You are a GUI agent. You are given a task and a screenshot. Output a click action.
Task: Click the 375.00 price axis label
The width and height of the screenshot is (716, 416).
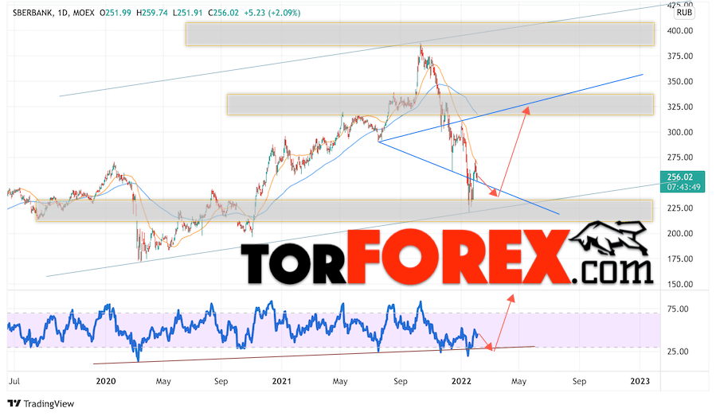tap(680, 56)
